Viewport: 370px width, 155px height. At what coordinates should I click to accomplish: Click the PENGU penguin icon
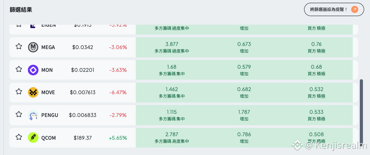click(33, 115)
